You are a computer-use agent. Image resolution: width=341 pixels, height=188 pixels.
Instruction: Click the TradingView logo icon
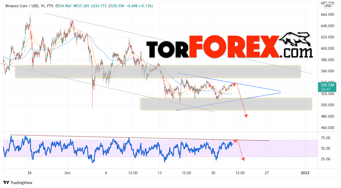click(x=6, y=182)
